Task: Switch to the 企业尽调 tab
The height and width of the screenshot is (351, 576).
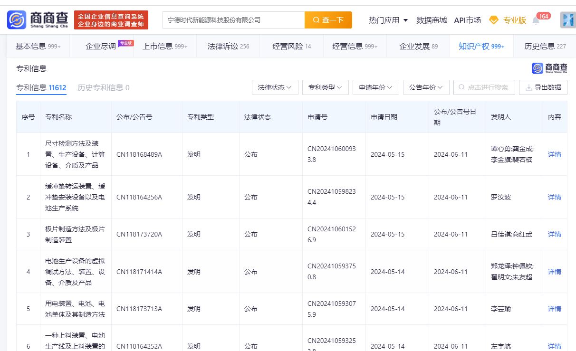Action: pos(101,46)
